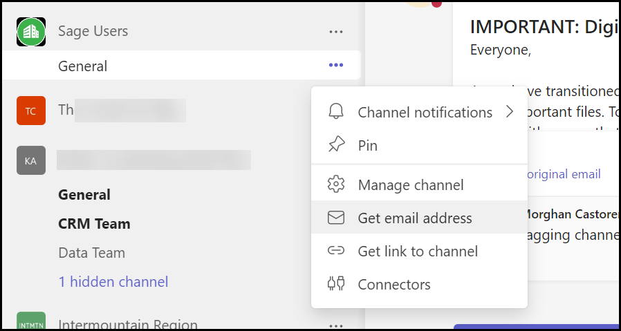Select the TC team avatar
621x331 pixels.
coord(31,111)
